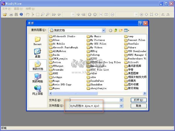Select the text selection tool icon
175x131 pixels.
click(33, 15)
